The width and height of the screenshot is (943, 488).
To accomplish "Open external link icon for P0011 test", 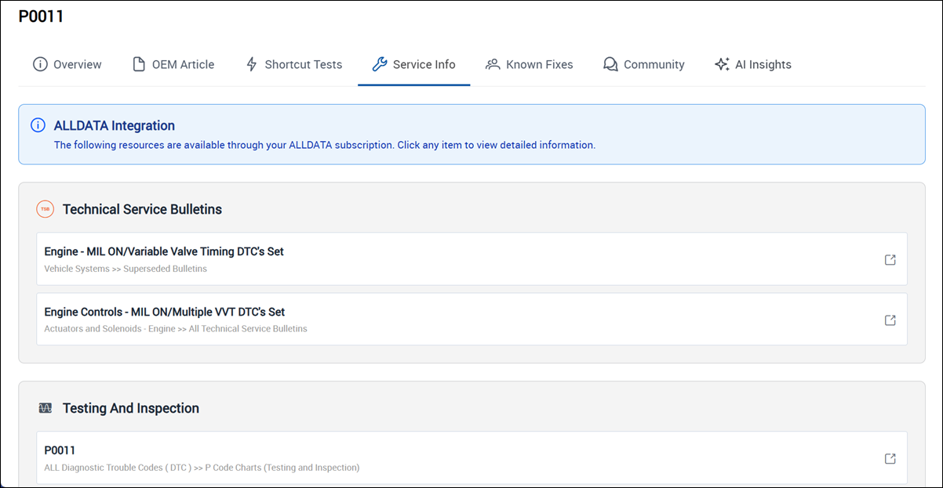I will point(890,458).
